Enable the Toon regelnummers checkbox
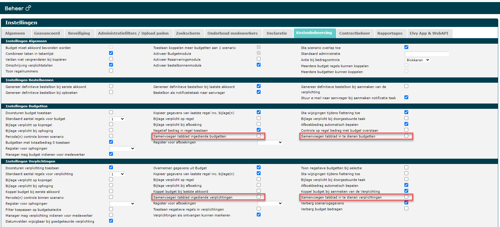 tap(111, 71)
